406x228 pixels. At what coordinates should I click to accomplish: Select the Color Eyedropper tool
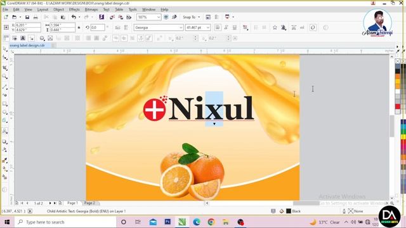tap(4, 160)
